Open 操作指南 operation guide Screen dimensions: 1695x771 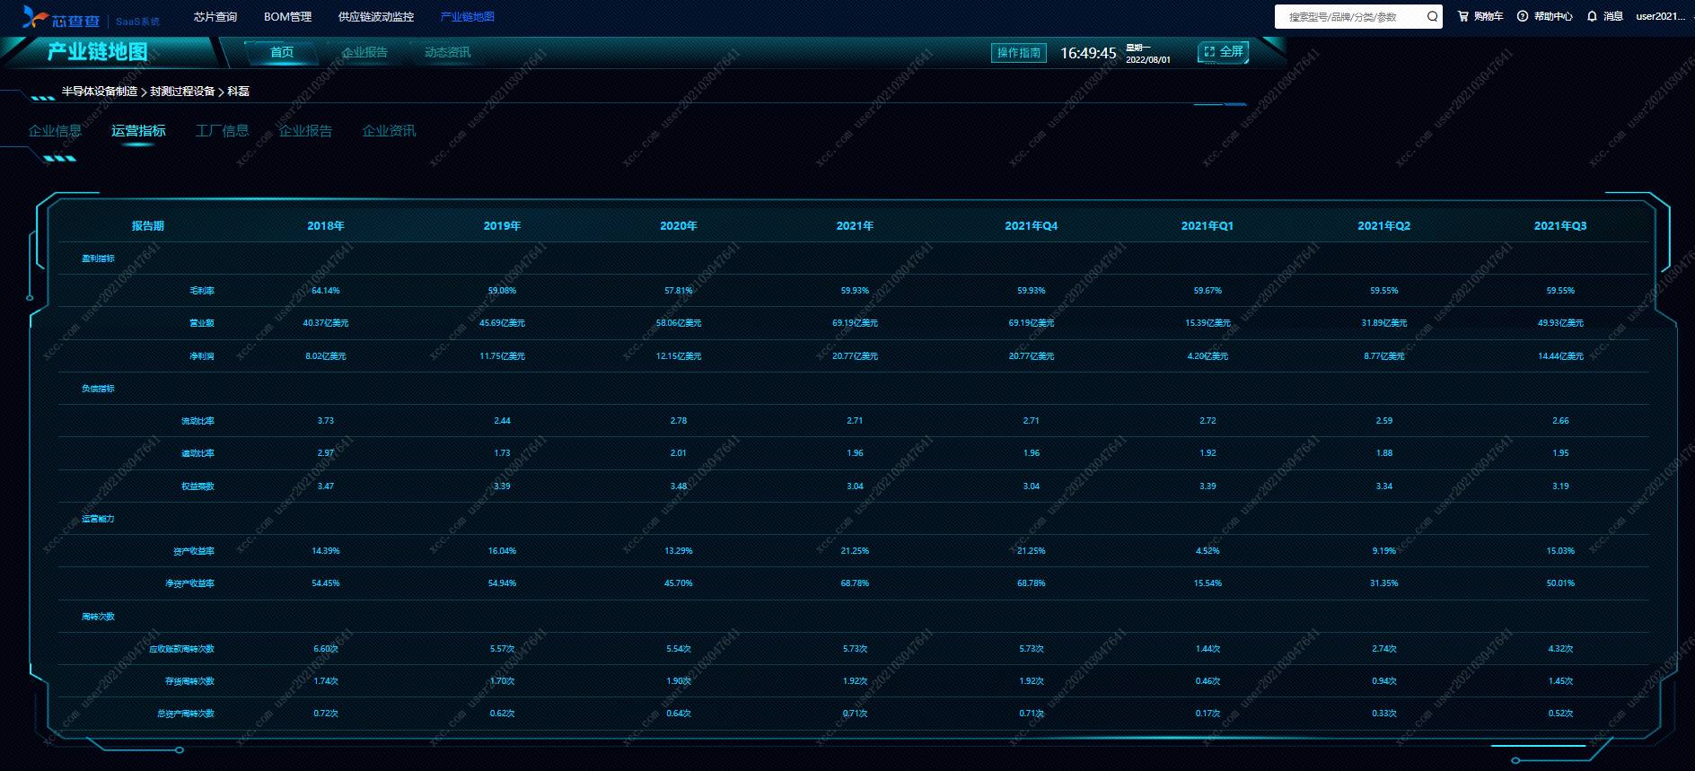[x=1019, y=53]
